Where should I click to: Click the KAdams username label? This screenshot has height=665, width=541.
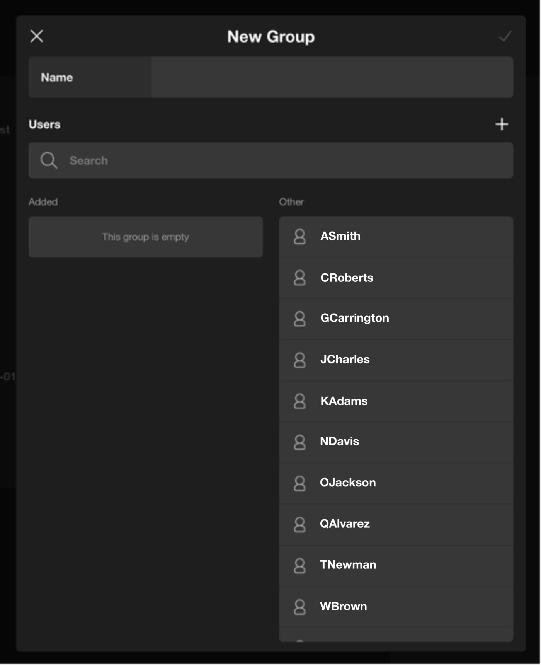pos(344,401)
